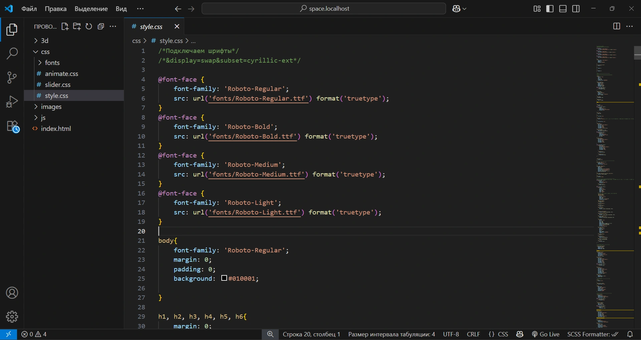
Task: Create a new folder in explorer
Action: (x=77, y=27)
